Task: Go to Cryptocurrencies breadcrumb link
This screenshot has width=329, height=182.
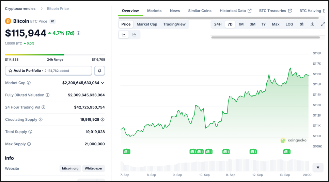Action: pyautogui.click(x=20, y=9)
